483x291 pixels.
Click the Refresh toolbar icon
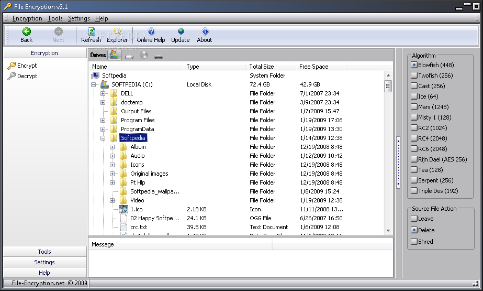(x=91, y=31)
